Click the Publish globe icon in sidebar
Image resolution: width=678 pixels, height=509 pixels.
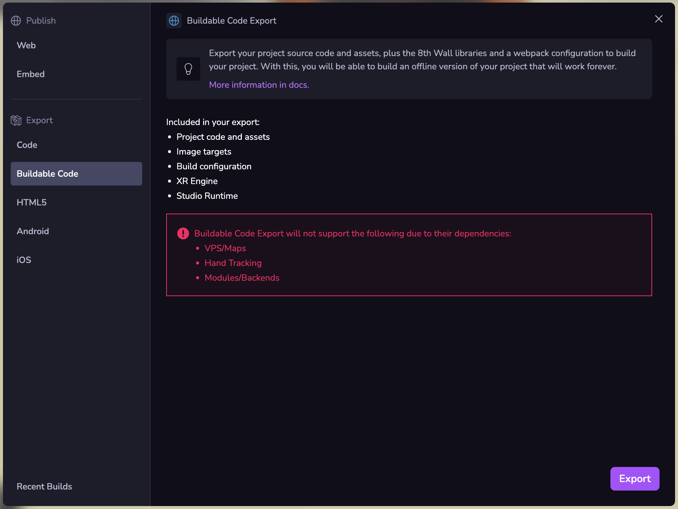[x=16, y=21]
